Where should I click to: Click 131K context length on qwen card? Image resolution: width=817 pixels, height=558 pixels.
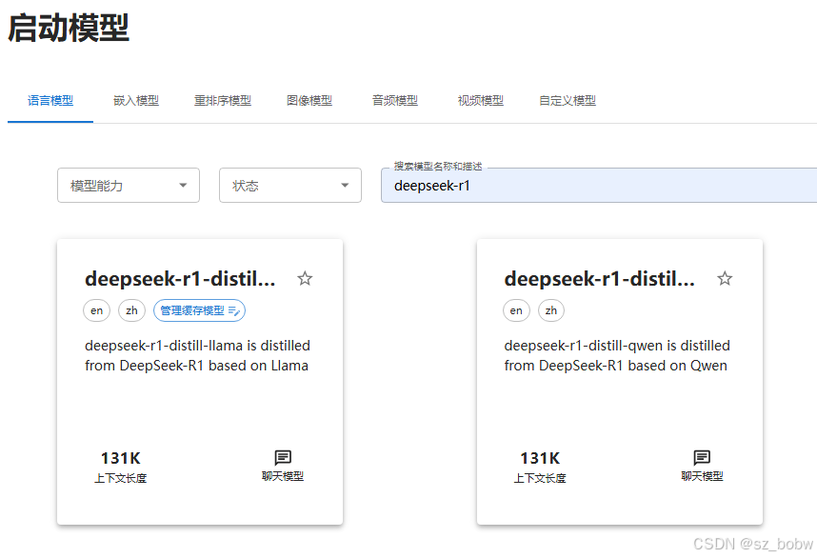(540, 458)
